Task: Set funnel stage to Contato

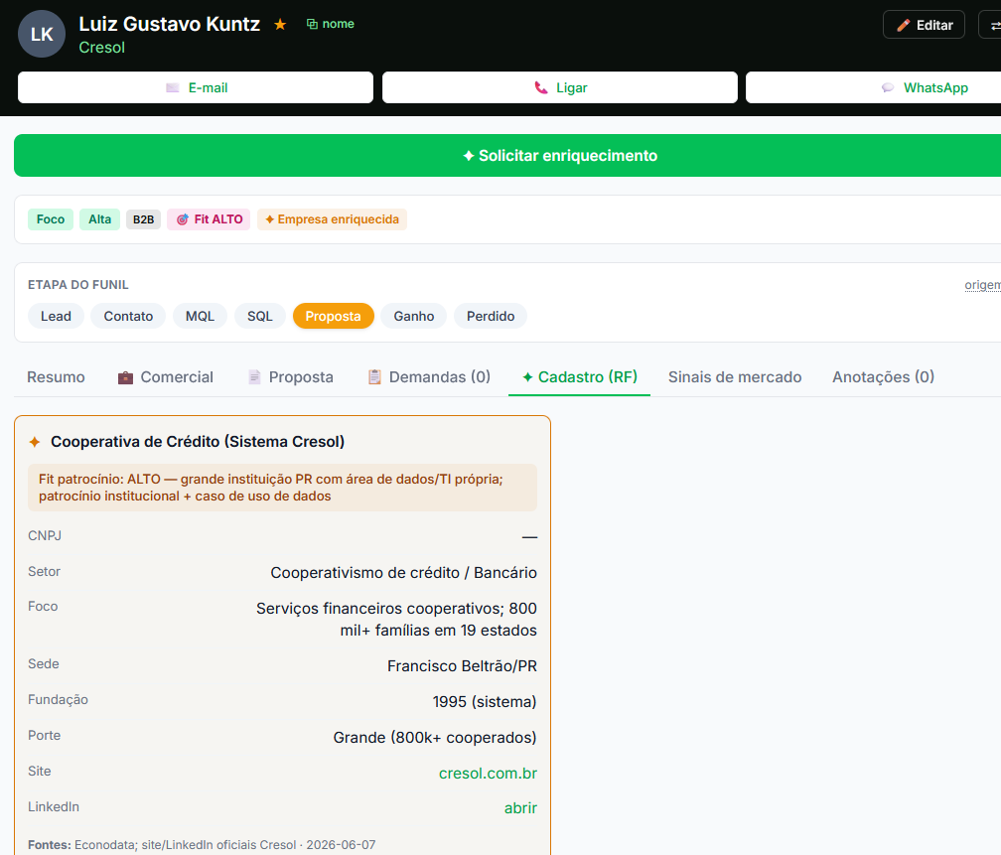Action: pos(128,316)
